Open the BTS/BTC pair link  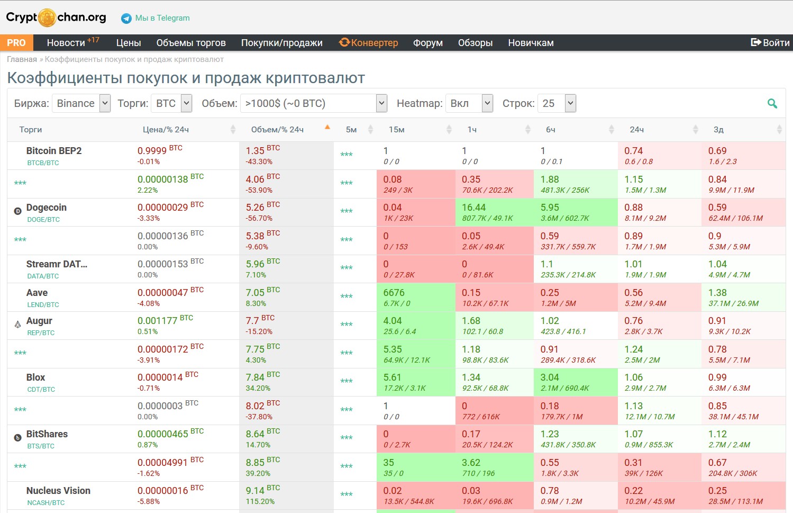pos(41,446)
